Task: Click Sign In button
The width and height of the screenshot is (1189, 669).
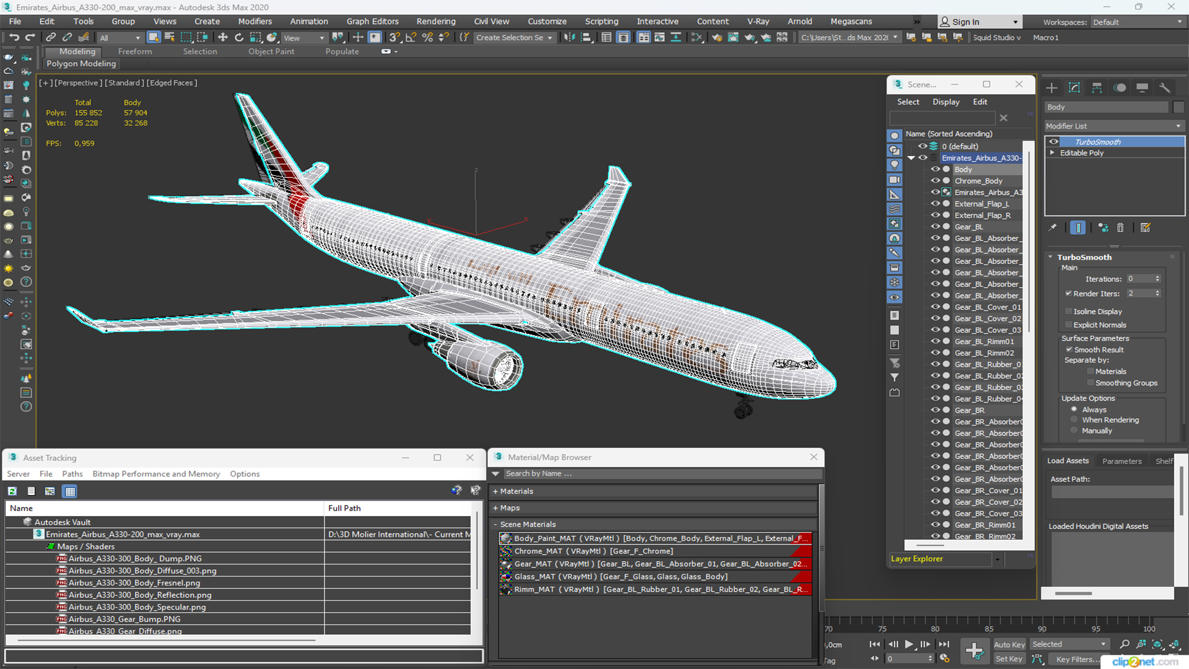Action: pos(979,22)
